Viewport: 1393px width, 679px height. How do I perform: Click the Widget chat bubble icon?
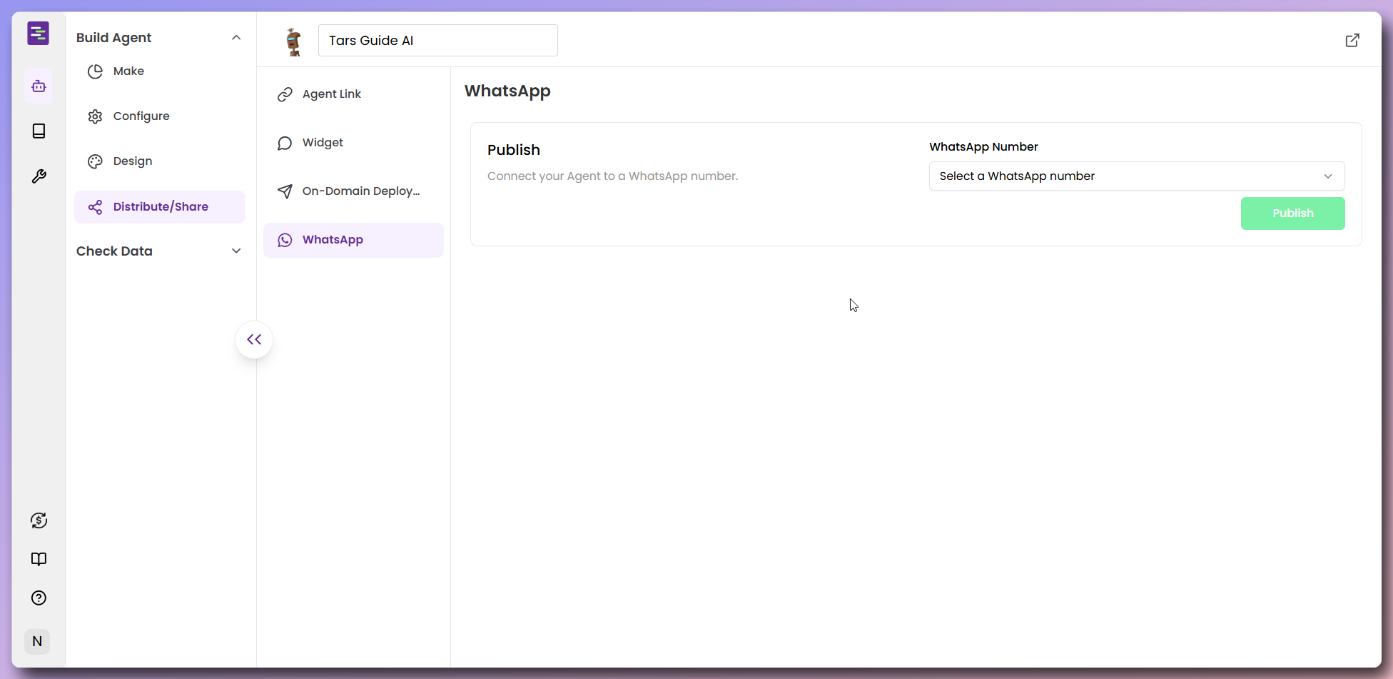285,143
